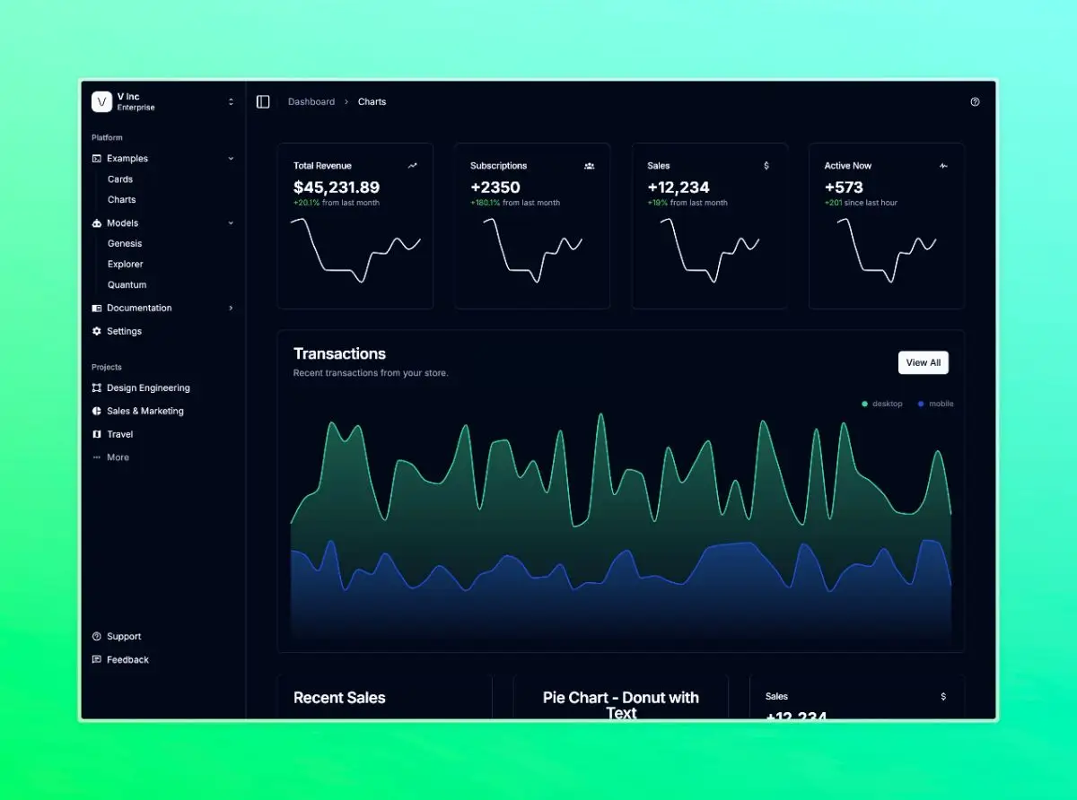Screen dimensions: 1077x800
Task: Click the activity icon on Active Now card
Action: [x=943, y=166]
